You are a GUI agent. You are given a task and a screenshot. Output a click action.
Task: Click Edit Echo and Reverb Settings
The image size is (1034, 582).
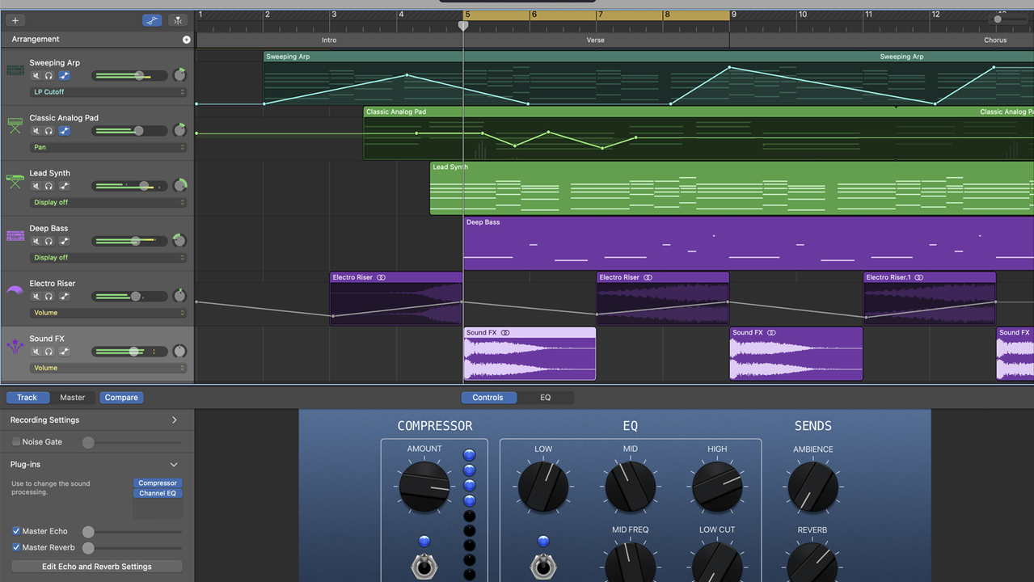point(97,567)
